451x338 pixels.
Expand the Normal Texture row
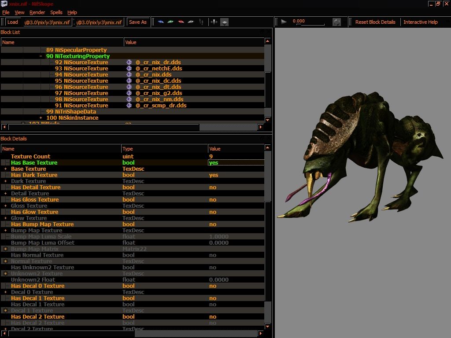click(5, 261)
